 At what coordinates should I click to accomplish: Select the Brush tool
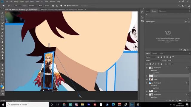(2, 39)
